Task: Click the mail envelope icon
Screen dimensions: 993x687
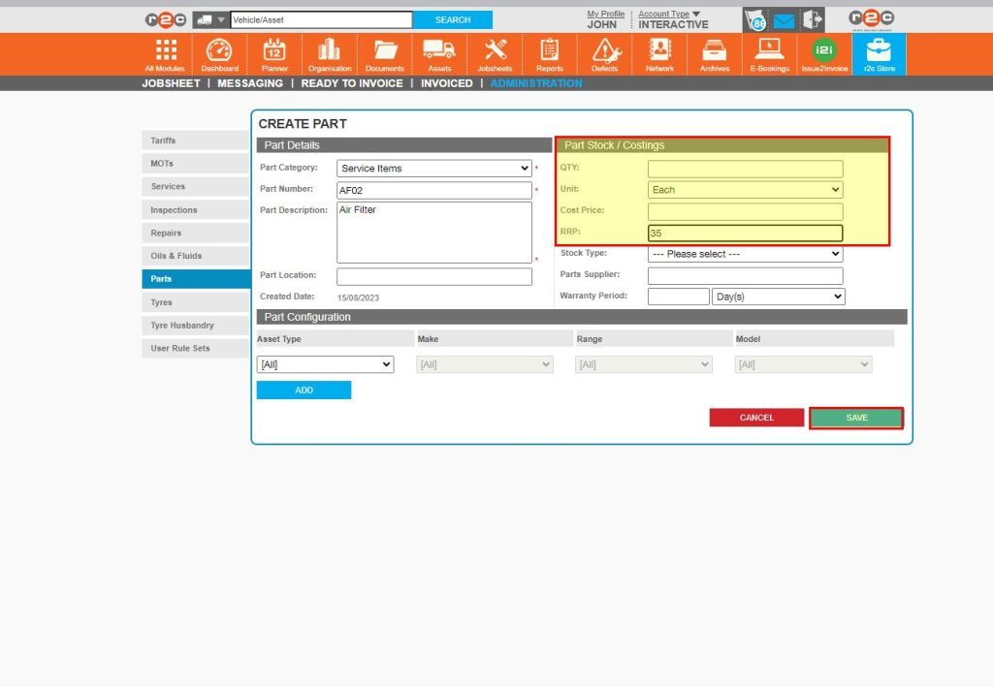Action: (784, 21)
